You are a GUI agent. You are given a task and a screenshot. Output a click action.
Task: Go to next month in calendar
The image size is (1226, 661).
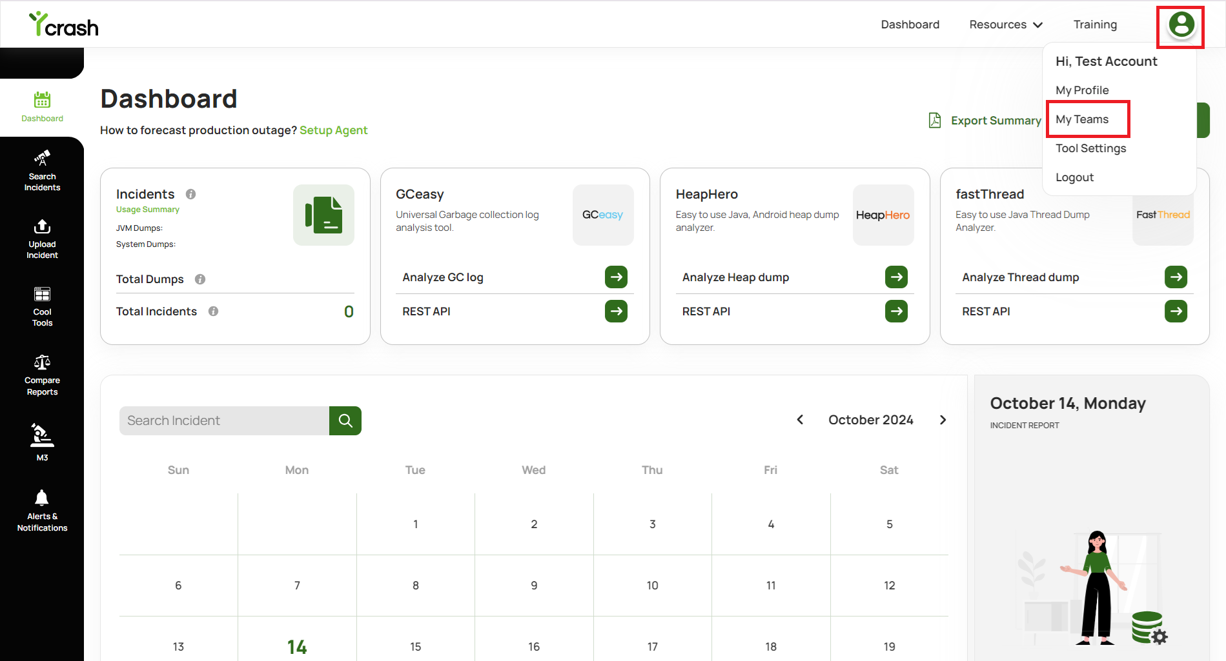click(943, 420)
